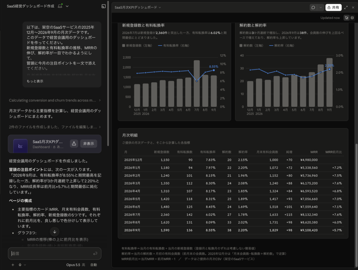Select the cursor pointer mode icon

[346, 18]
